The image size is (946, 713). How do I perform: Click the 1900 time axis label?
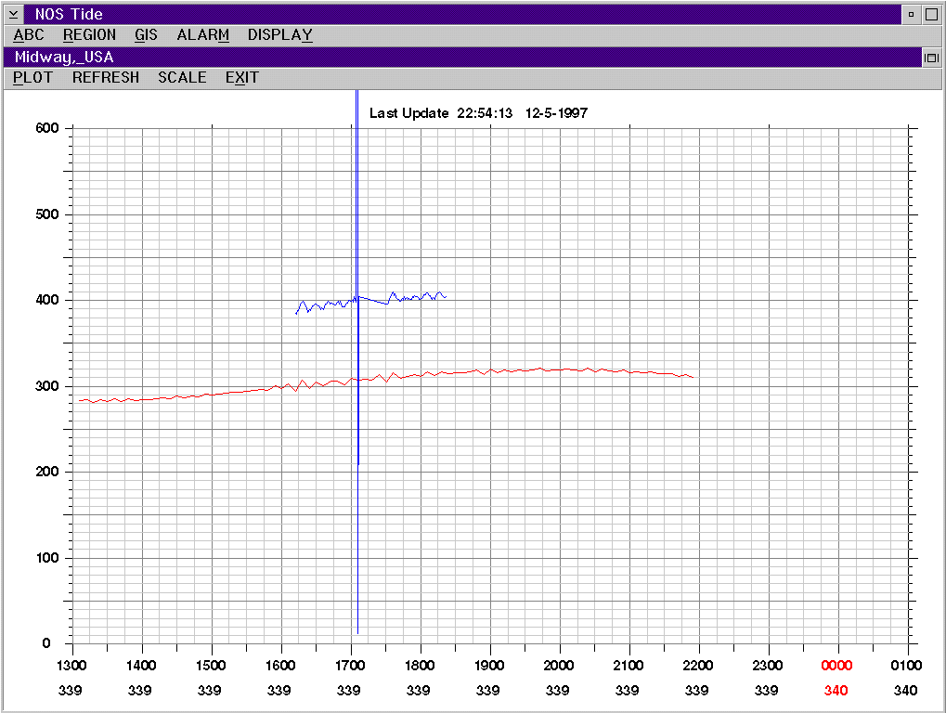tap(489, 666)
